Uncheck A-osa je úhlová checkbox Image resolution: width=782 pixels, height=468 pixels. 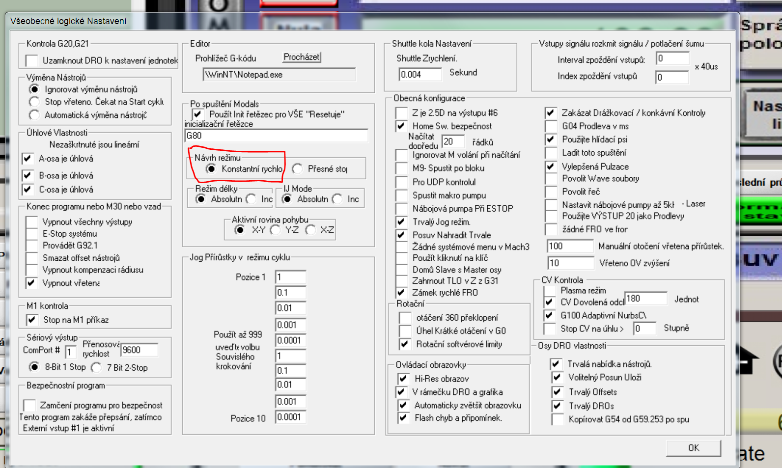tap(28, 159)
